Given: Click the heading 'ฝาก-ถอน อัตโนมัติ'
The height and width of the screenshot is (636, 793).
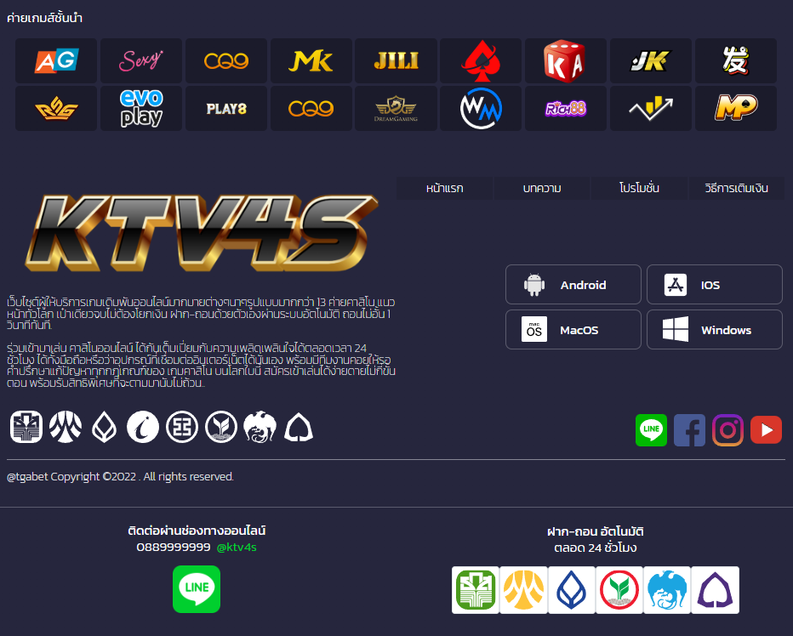Looking at the screenshot, I should [x=596, y=531].
